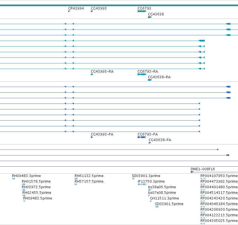
Task: Click the RP004491480.5prime label
Action: pyautogui.click(x=219, y=187)
